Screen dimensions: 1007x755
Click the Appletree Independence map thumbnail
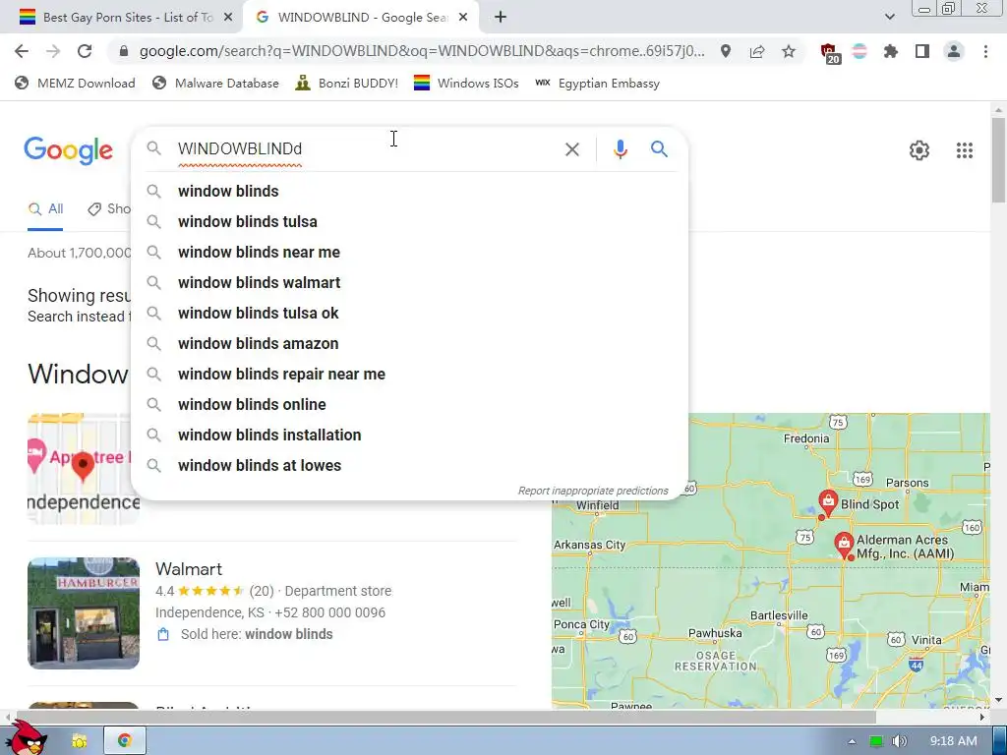click(x=84, y=469)
